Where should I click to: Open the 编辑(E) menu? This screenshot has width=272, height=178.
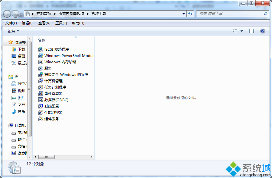(28, 23)
